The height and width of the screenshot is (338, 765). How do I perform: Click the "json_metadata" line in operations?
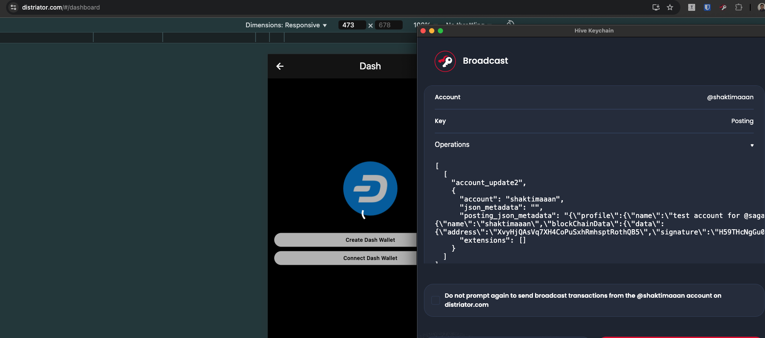pyautogui.click(x=501, y=208)
